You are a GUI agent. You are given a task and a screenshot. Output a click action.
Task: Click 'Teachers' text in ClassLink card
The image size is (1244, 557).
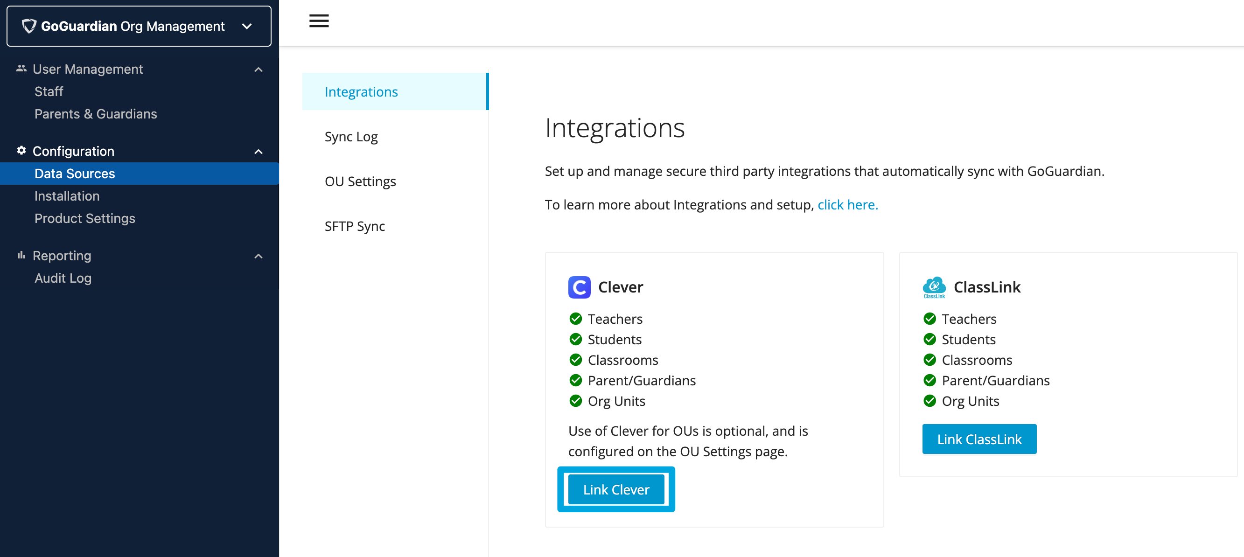point(969,319)
